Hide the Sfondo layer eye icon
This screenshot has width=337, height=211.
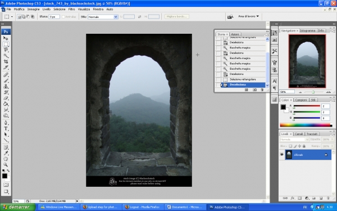(281, 155)
